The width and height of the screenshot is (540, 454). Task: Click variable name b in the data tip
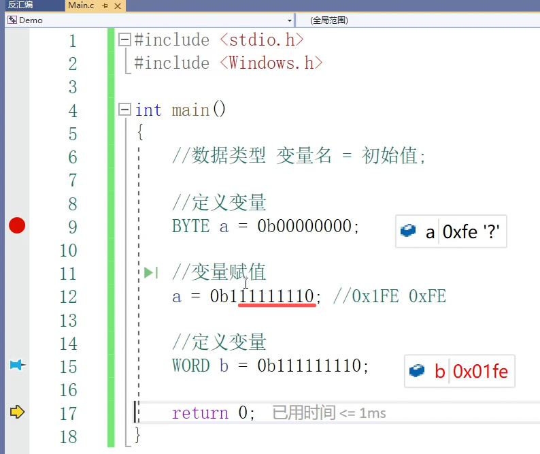440,371
